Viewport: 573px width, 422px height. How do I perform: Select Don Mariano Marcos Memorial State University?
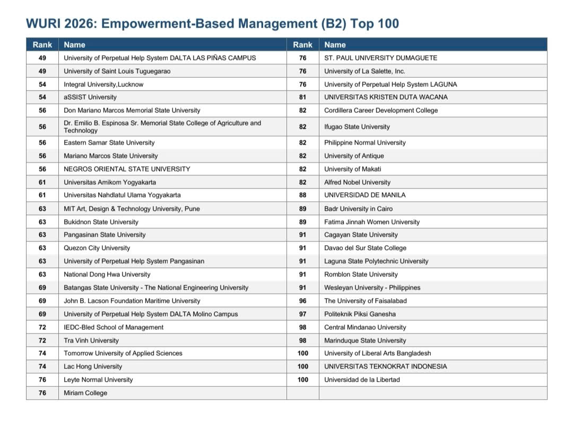click(132, 111)
